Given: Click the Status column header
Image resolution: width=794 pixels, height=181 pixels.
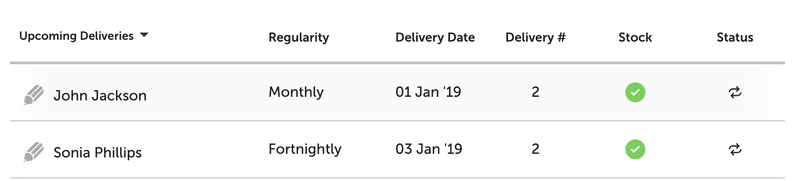Looking at the screenshot, I should coord(735,38).
